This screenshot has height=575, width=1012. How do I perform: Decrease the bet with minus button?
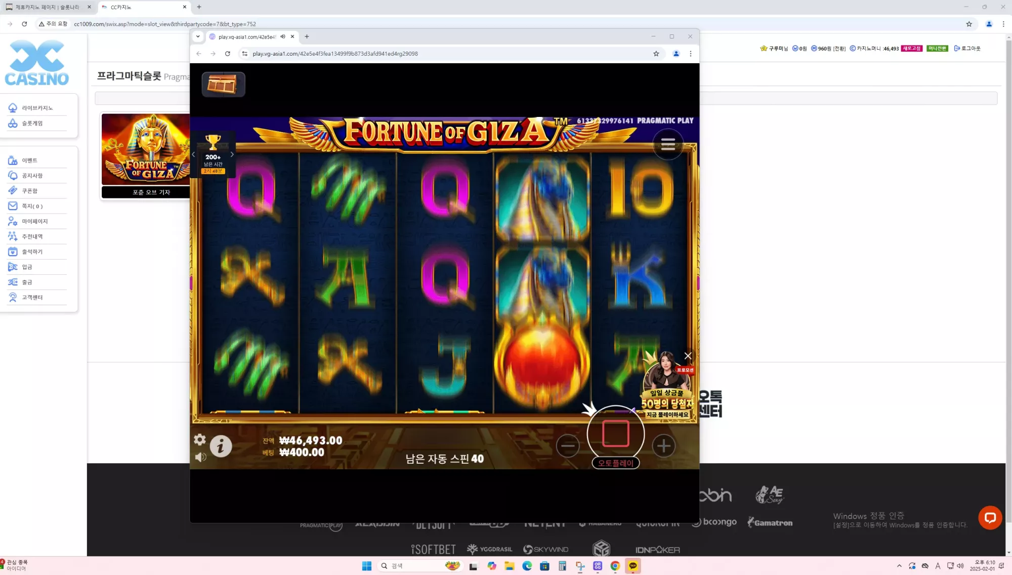pyautogui.click(x=568, y=446)
